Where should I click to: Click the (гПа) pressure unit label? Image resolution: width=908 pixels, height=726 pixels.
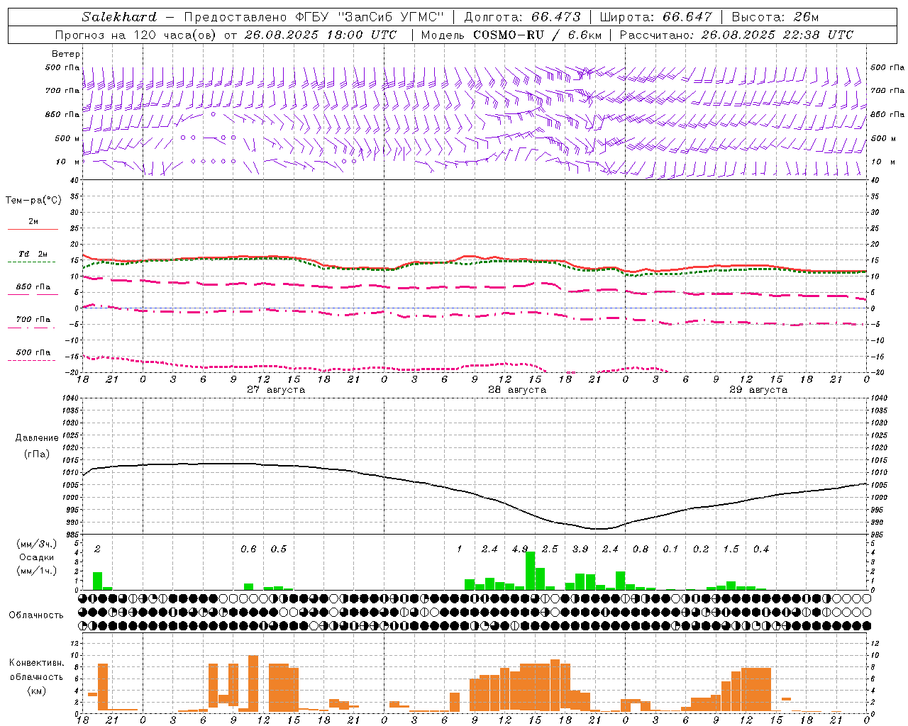point(37,454)
